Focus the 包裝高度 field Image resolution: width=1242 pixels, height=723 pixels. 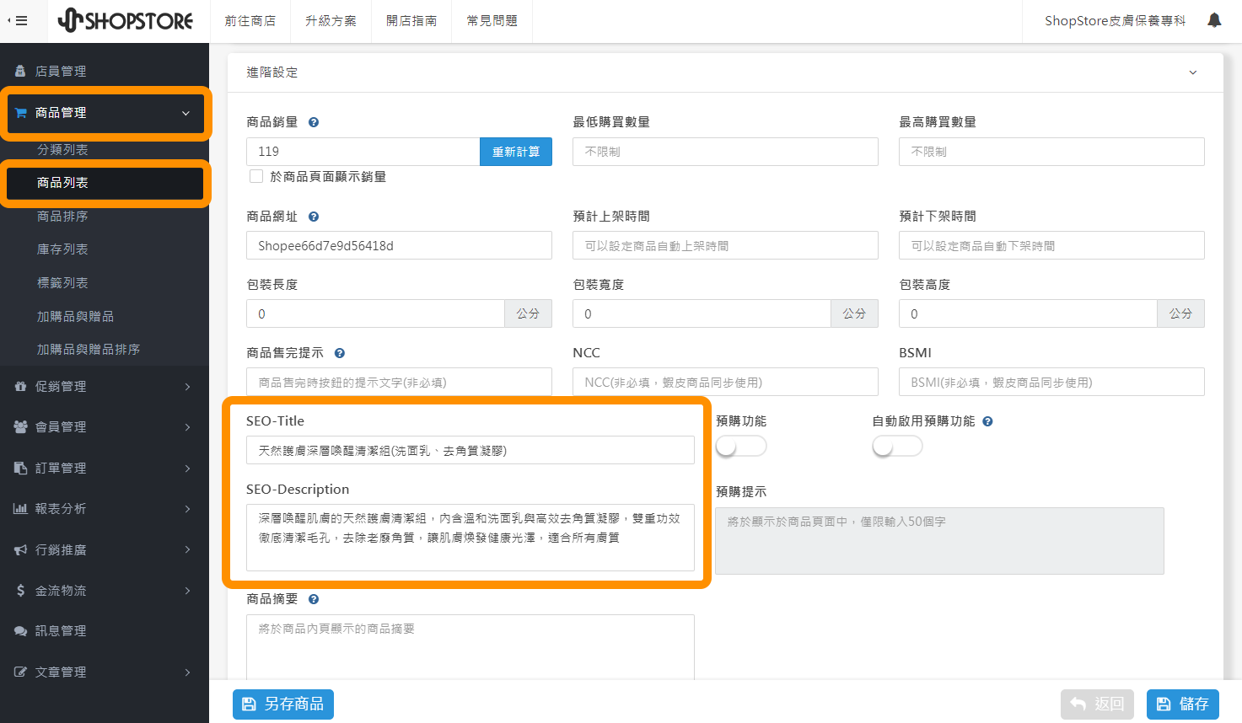coord(1028,314)
